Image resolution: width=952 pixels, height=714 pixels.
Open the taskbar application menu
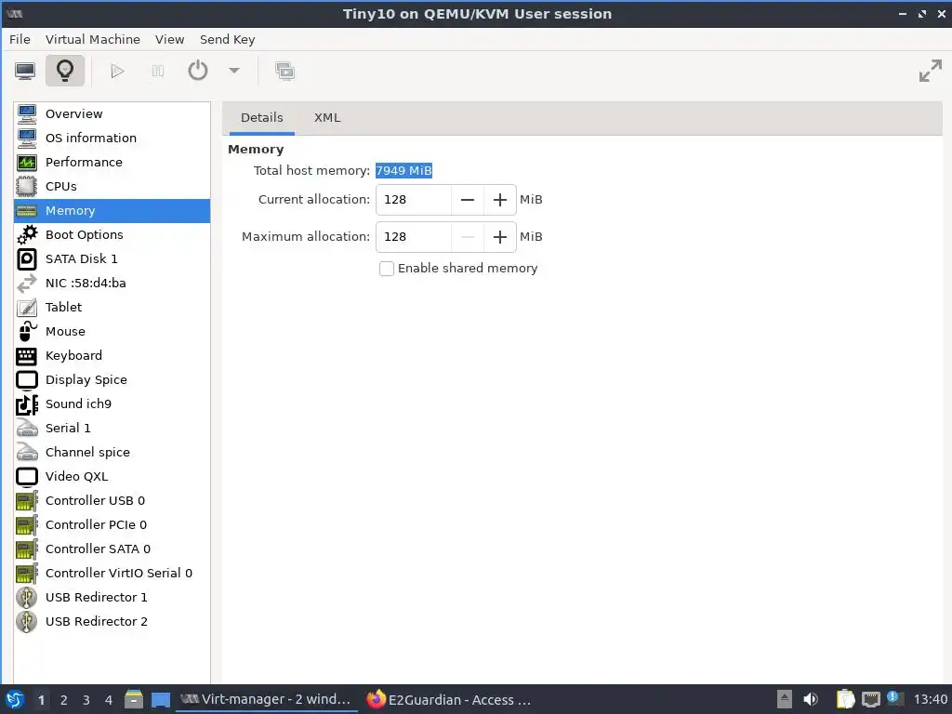point(15,699)
